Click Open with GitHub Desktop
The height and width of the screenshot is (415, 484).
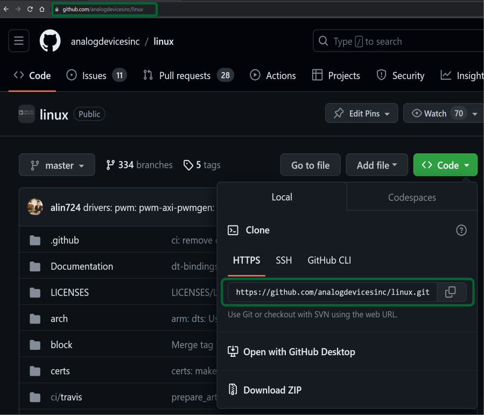(x=299, y=352)
